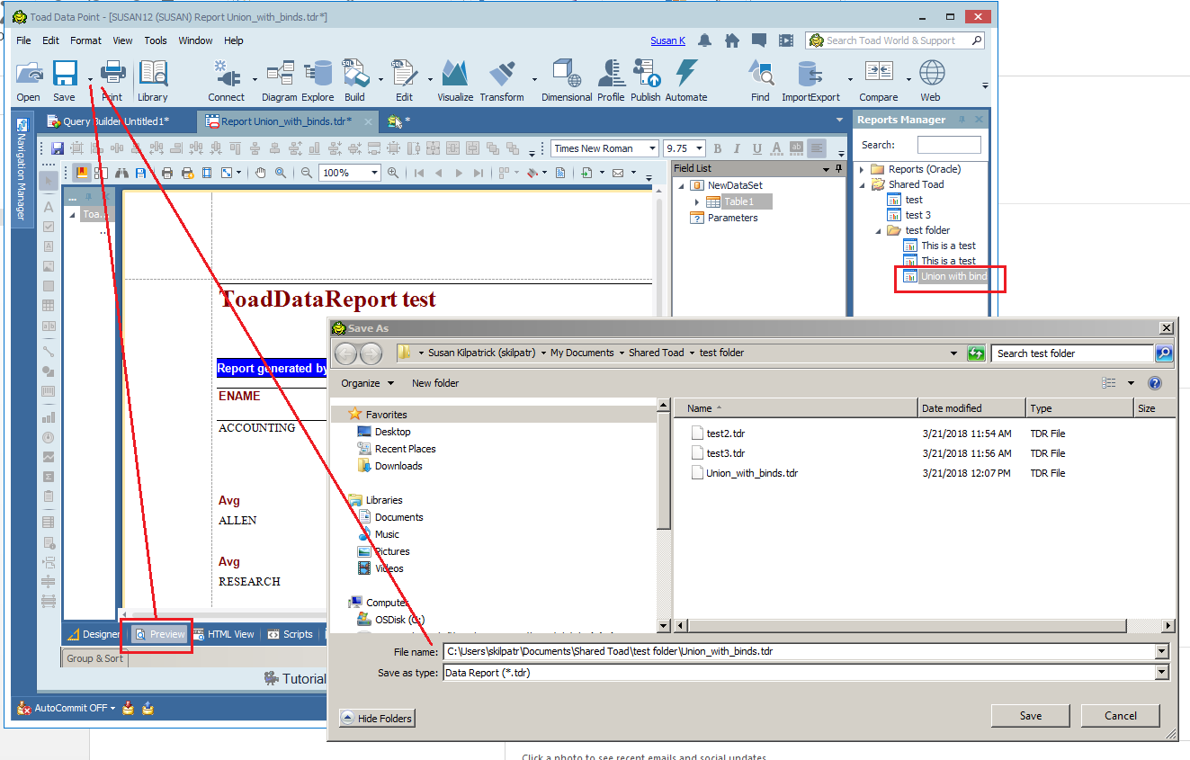Click the Connect icon
Screen dimensions: 1190x760
[x=226, y=81]
